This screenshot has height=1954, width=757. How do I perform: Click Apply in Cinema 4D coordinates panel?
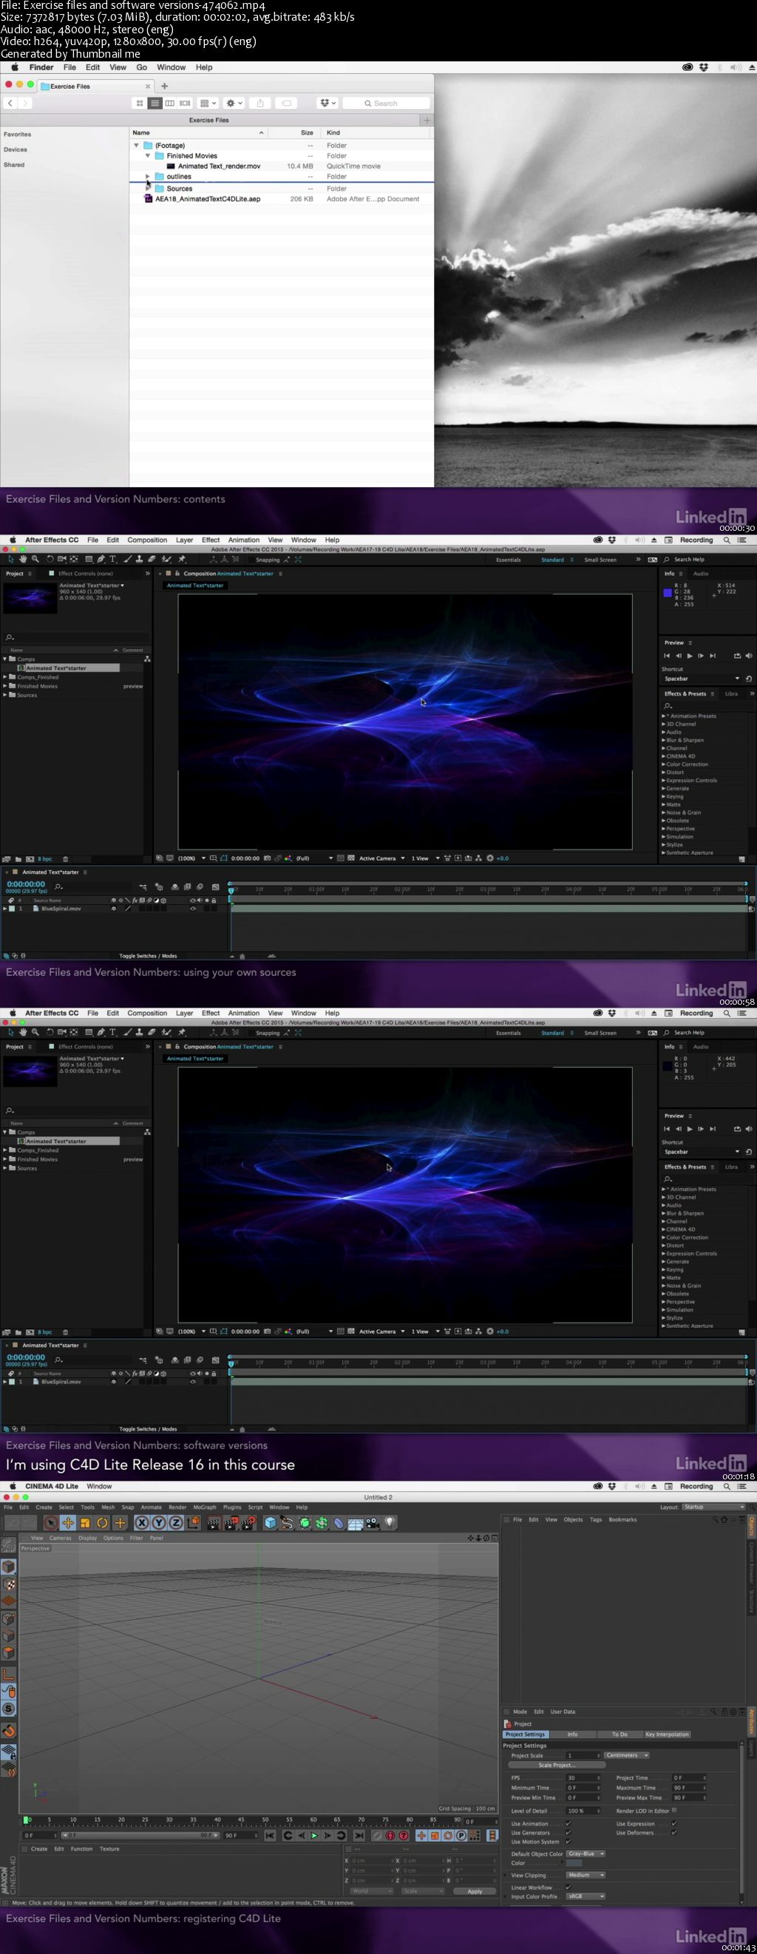pyautogui.click(x=475, y=1891)
